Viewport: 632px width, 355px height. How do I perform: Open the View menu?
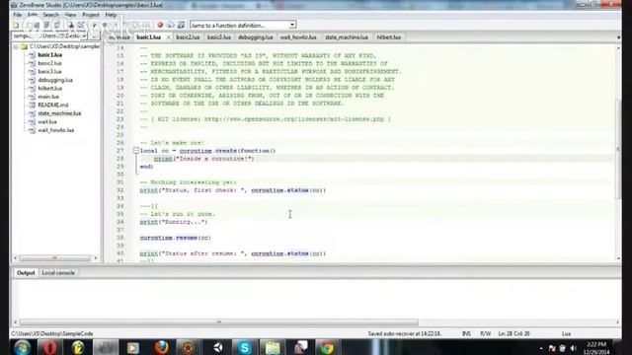click(x=70, y=15)
